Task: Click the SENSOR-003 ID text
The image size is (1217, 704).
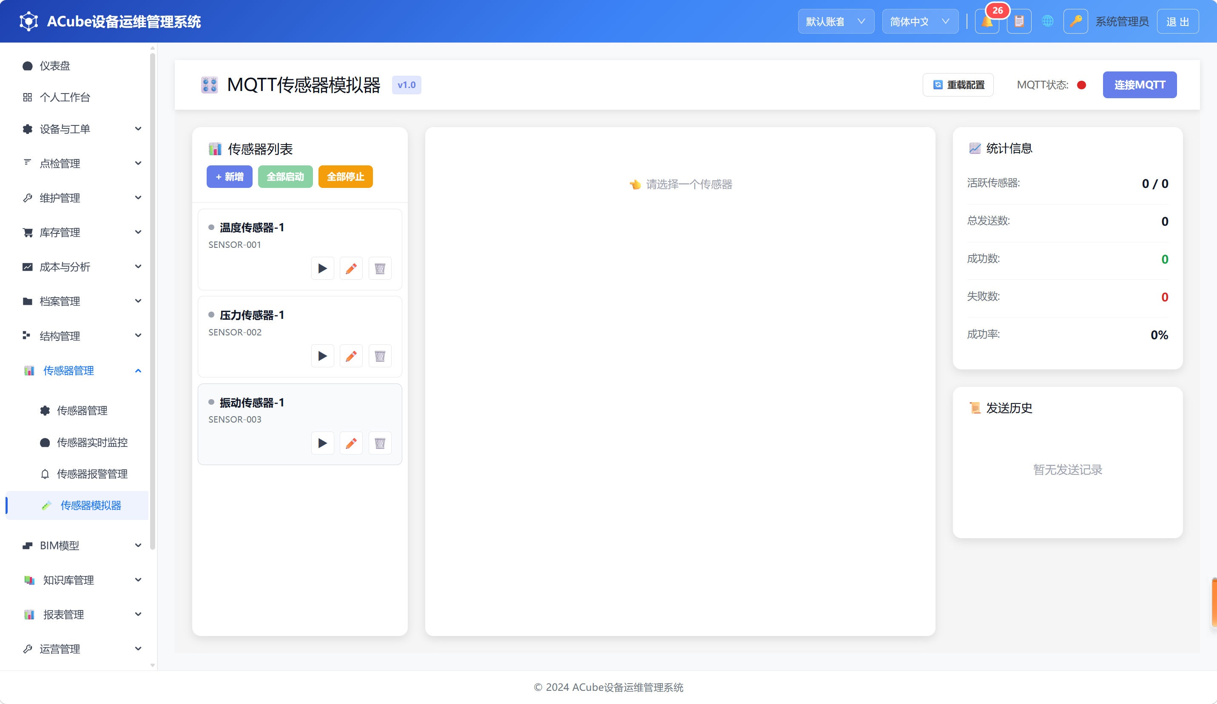Action: pyautogui.click(x=235, y=420)
